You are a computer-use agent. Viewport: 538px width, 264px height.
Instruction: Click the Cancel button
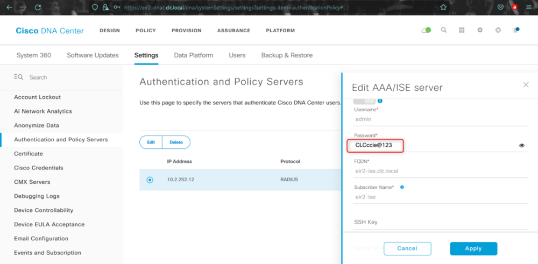pyautogui.click(x=407, y=248)
